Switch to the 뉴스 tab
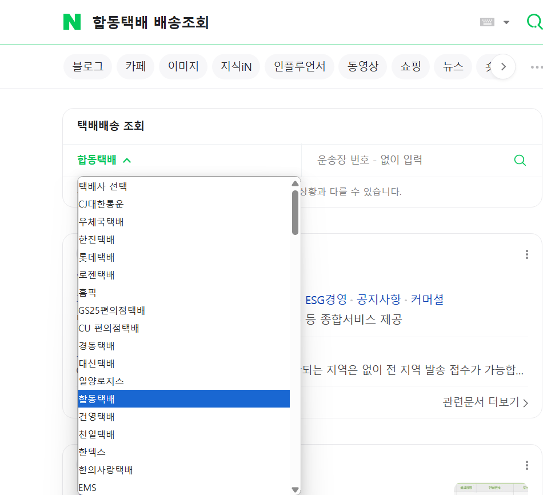Screen dimensions: 543x495 pos(453,66)
